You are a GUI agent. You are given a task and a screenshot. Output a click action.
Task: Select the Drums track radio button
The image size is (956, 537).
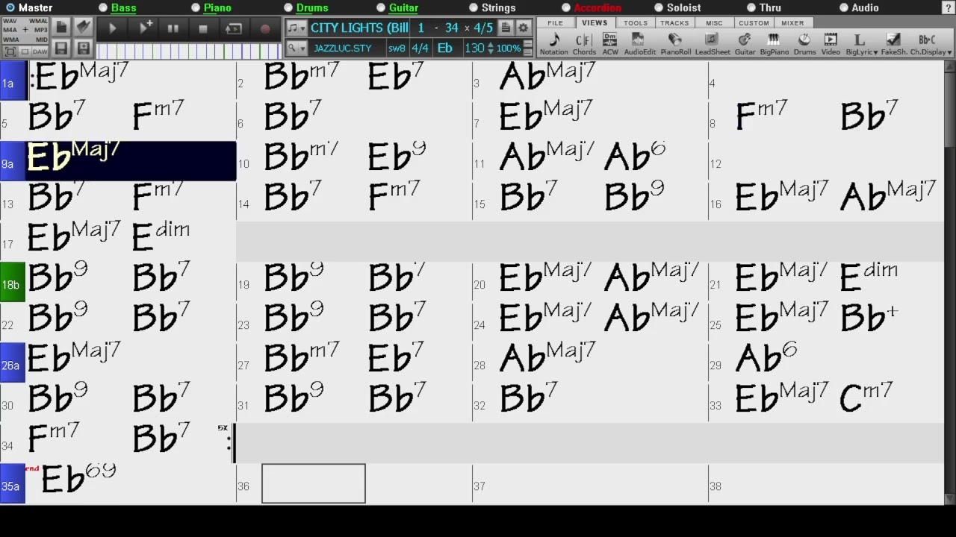click(288, 7)
